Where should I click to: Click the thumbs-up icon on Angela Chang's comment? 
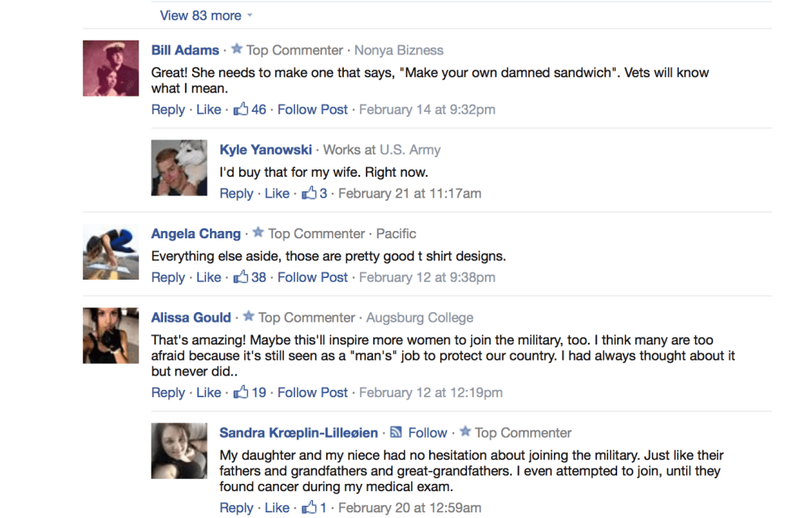point(240,276)
